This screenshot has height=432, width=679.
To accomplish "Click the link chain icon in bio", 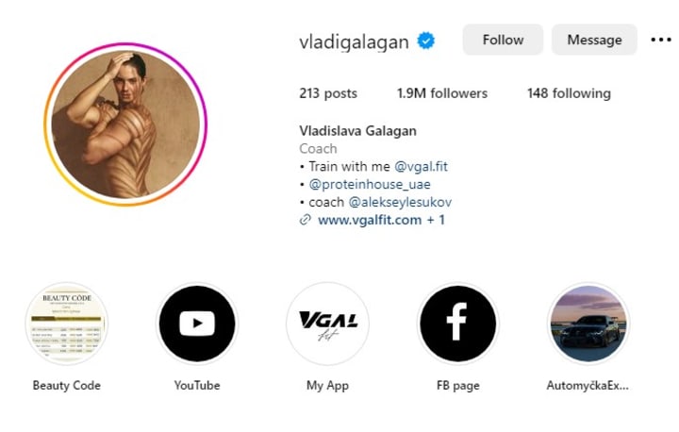I will click(x=306, y=220).
